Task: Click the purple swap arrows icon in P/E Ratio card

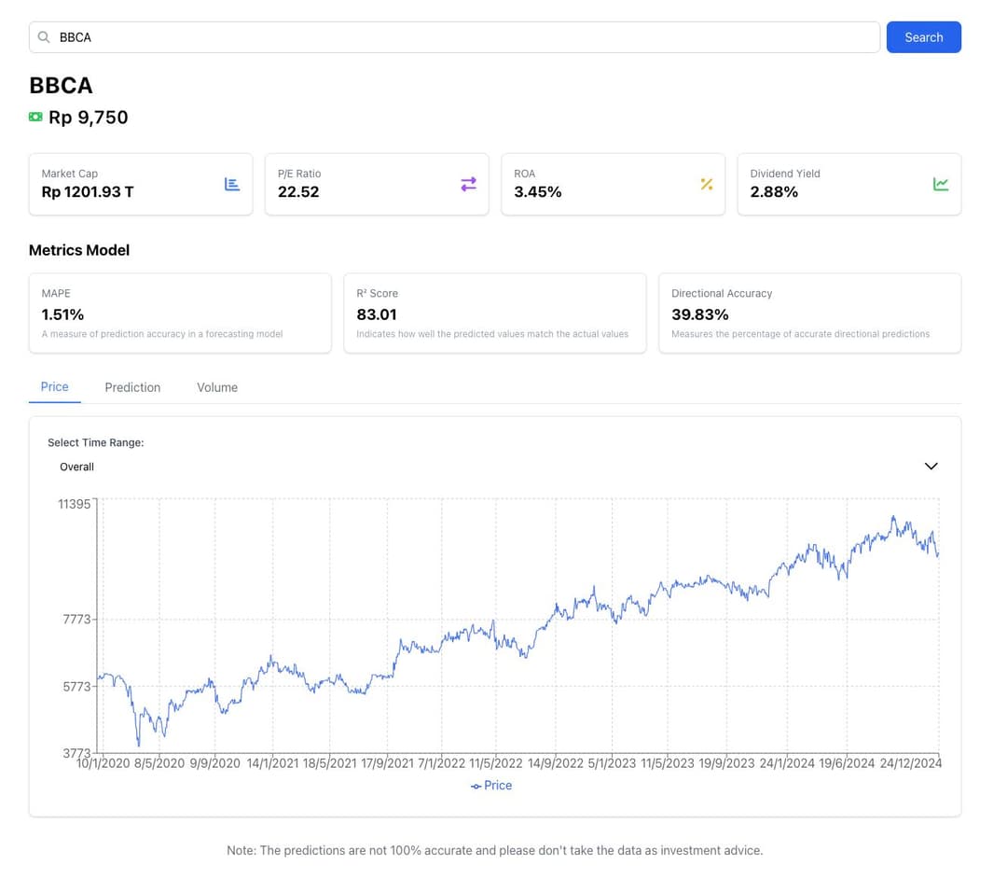Action: tap(469, 185)
